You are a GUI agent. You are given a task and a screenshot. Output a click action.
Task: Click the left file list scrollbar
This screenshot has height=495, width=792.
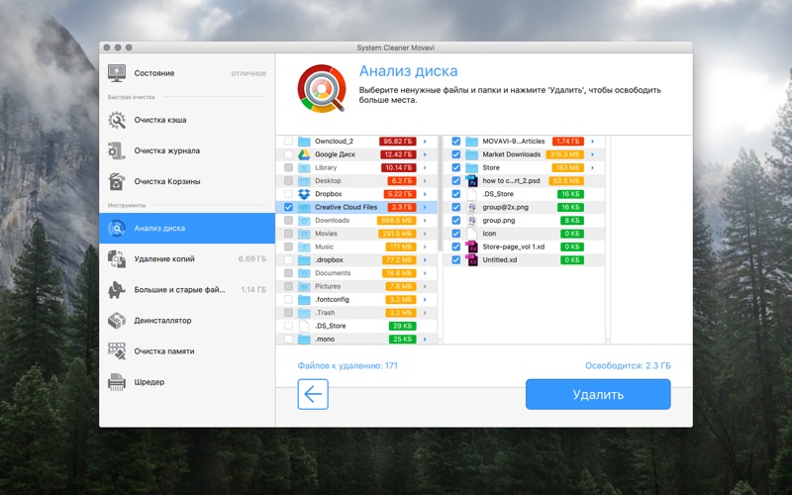point(440,194)
